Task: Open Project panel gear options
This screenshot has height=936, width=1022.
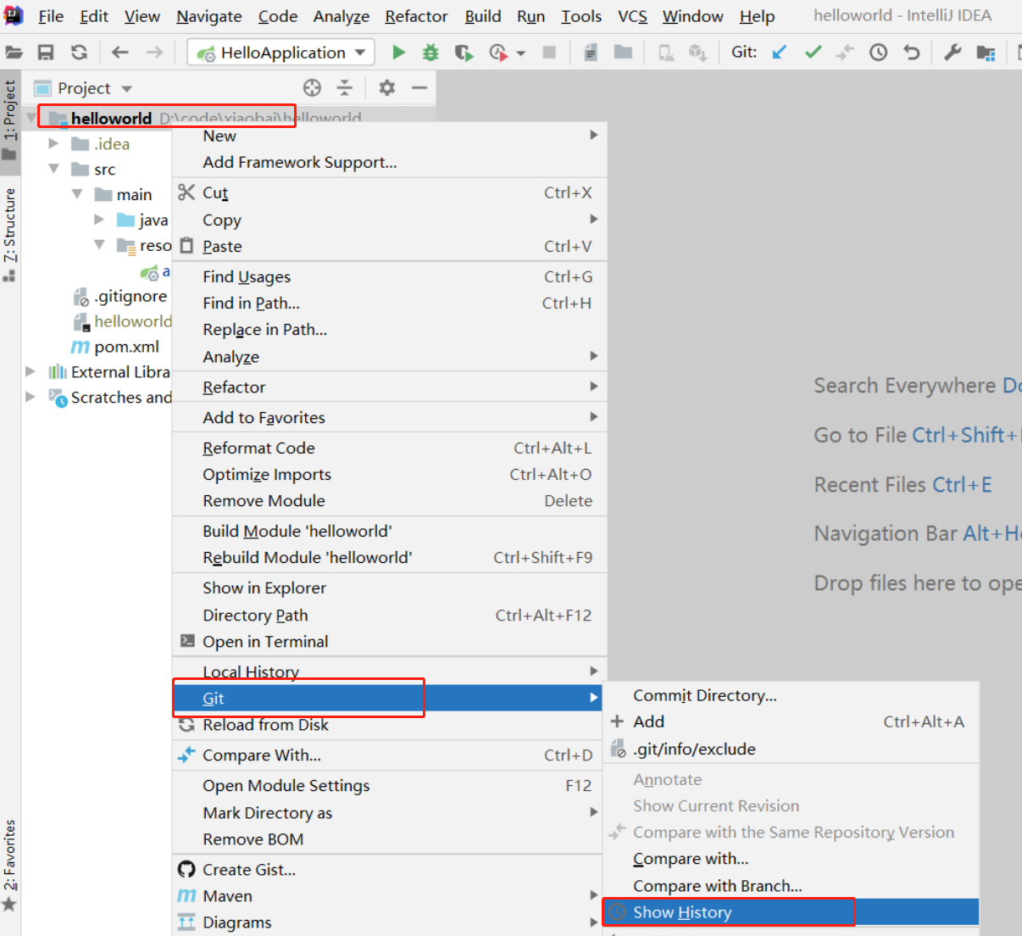Action: pos(387,87)
